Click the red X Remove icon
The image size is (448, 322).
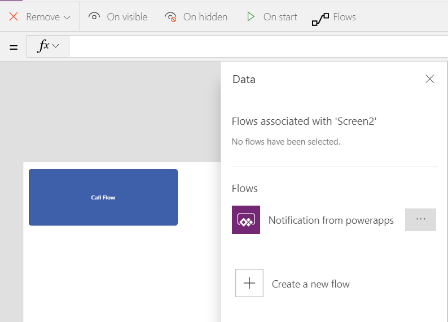tap(14, 16)
